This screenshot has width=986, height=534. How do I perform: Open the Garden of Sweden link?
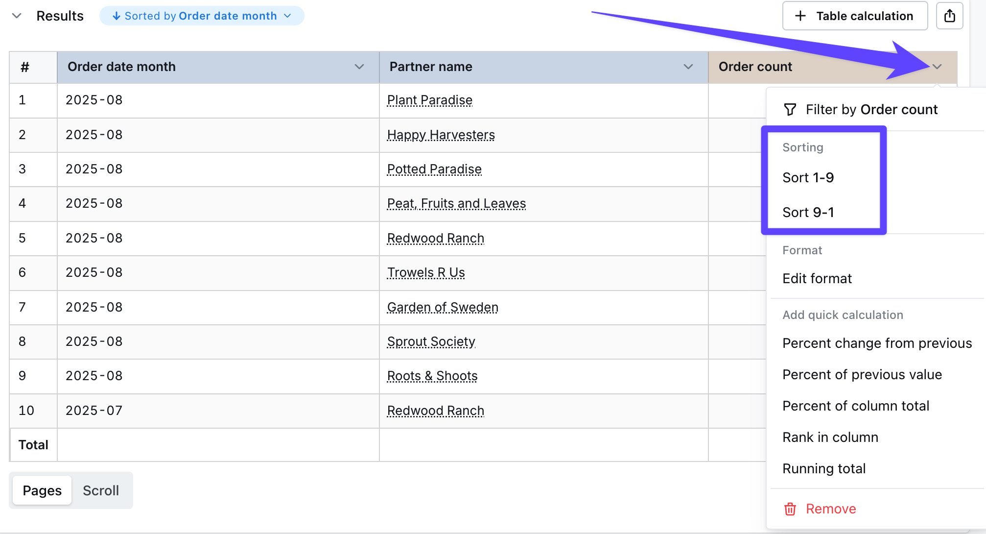tap(442, 307)
